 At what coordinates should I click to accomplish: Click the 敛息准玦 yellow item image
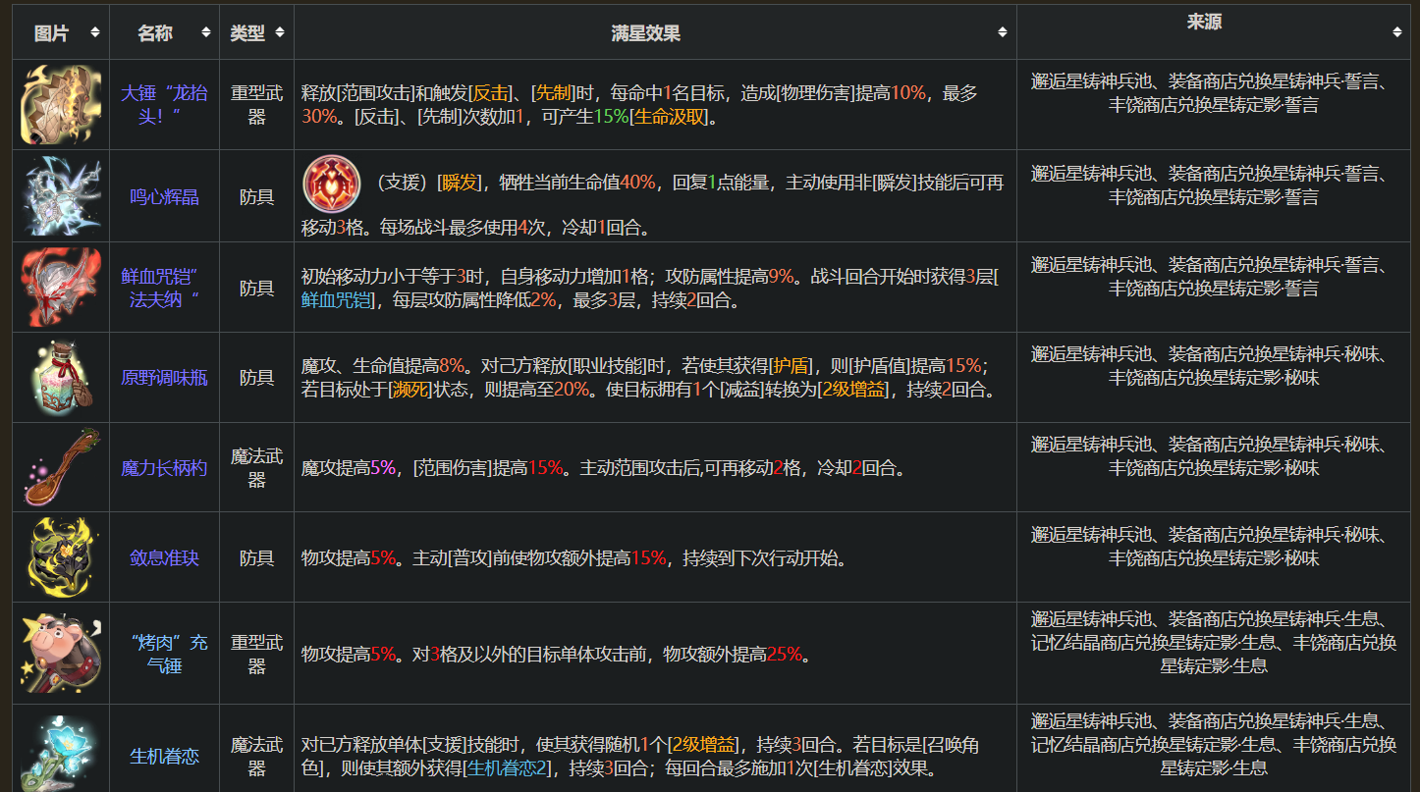[61, 557]
